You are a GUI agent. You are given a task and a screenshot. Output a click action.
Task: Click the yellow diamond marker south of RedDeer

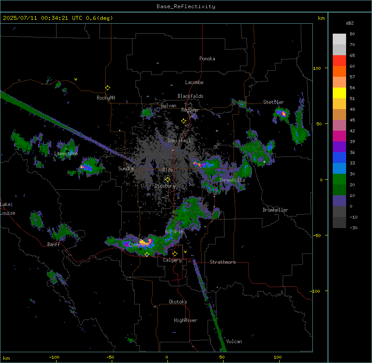(x=183, y=121)
